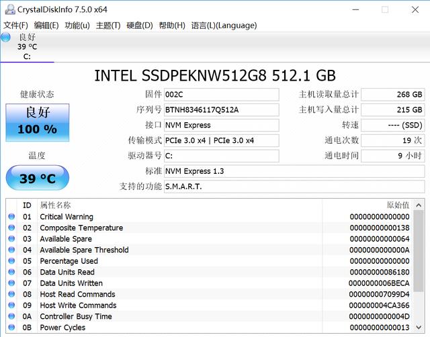This screenshot has width=430, height=337.
Task: Select the Controller Busy Time attribute name
Action: click(x=76, y=316)
